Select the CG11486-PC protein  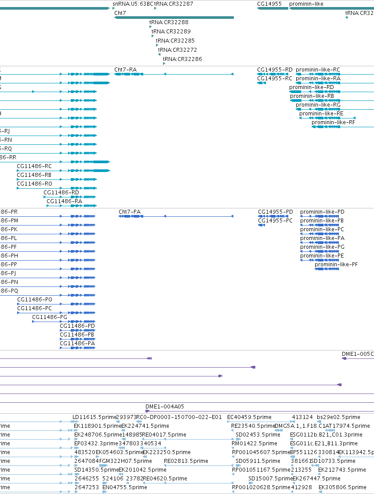point(56,313)
